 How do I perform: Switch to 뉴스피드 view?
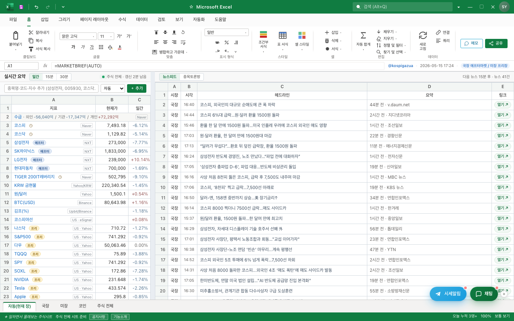[170, 77]
